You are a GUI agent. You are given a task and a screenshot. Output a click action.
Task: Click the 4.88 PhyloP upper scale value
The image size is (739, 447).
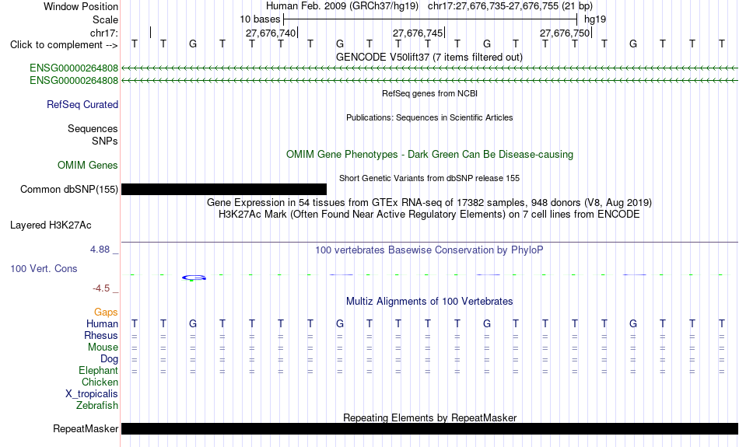100,250
